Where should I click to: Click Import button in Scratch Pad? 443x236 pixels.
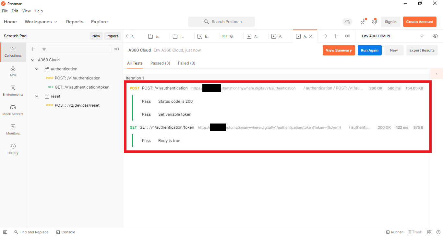[112, 36]
